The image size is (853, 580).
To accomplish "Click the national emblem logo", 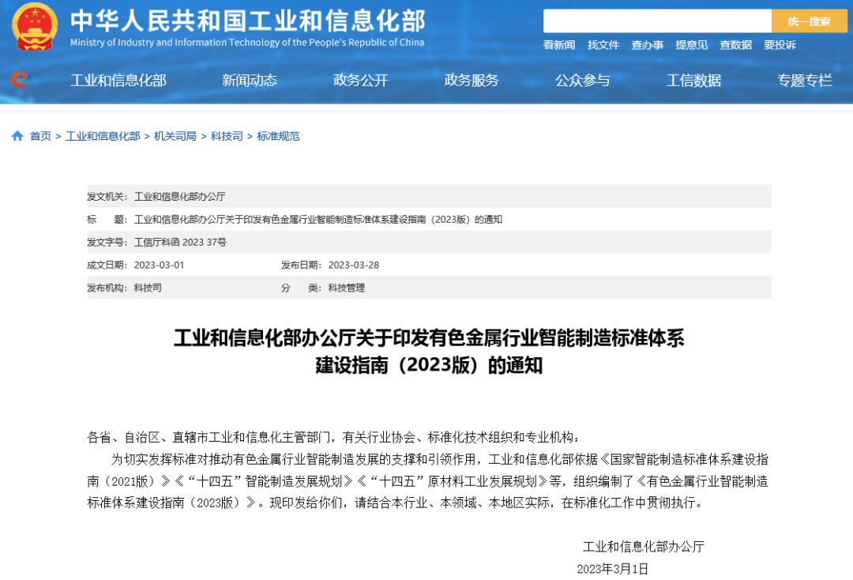I will point(35,27).
